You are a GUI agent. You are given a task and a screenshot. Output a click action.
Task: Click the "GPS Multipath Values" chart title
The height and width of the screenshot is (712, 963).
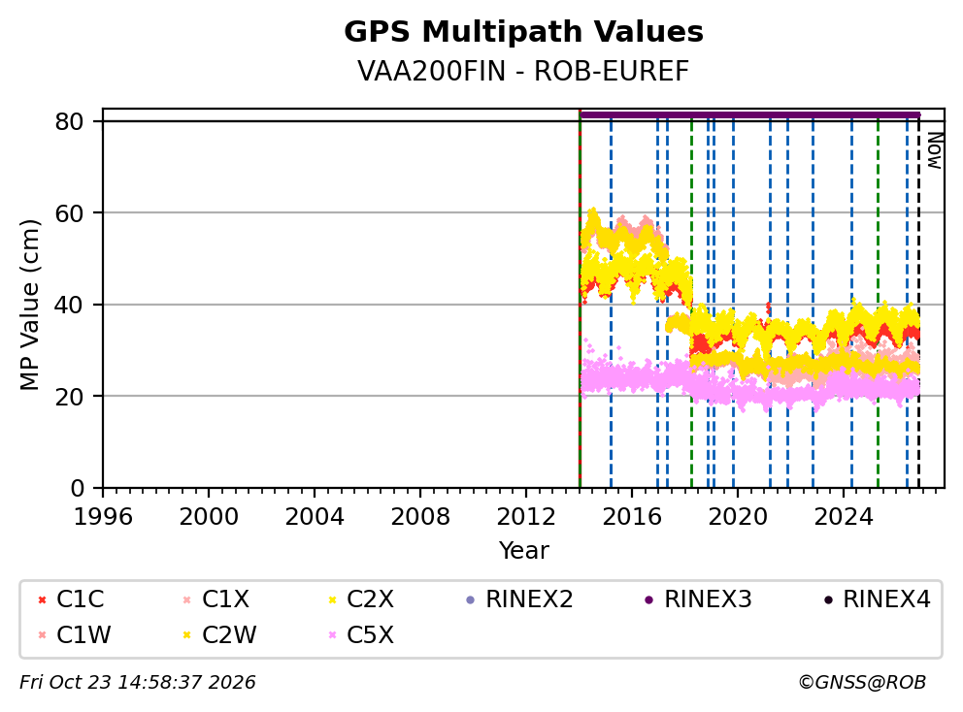(x=523, y=32)
